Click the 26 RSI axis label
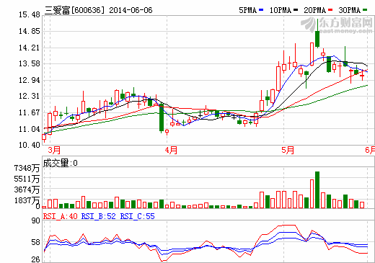 click(x=36, y=259)
